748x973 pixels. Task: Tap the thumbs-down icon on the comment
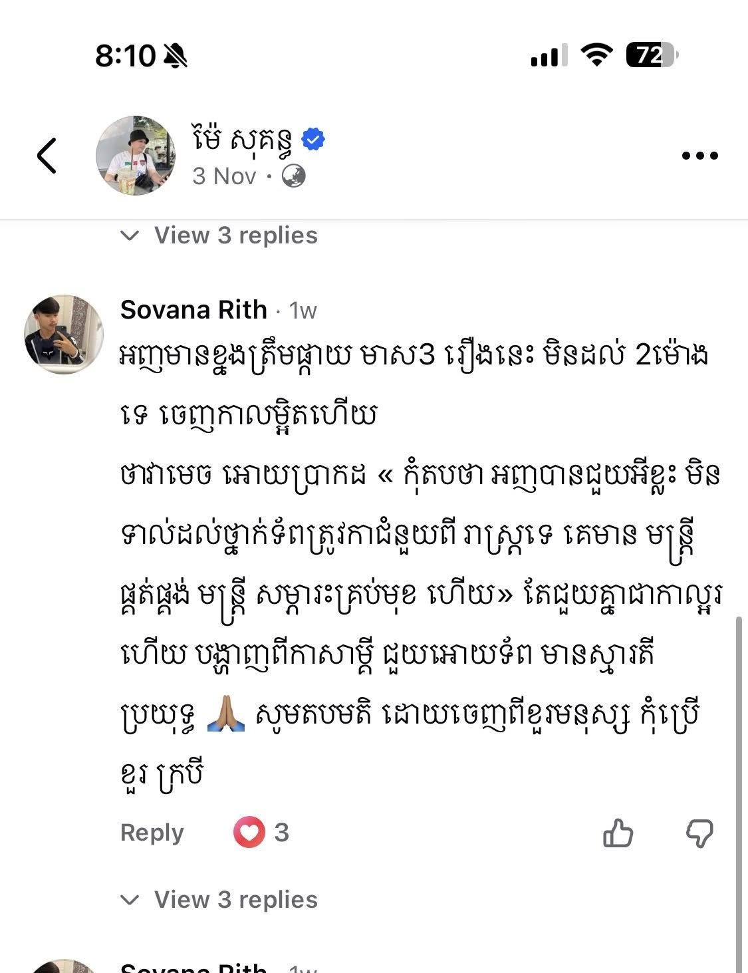[699, 833]
